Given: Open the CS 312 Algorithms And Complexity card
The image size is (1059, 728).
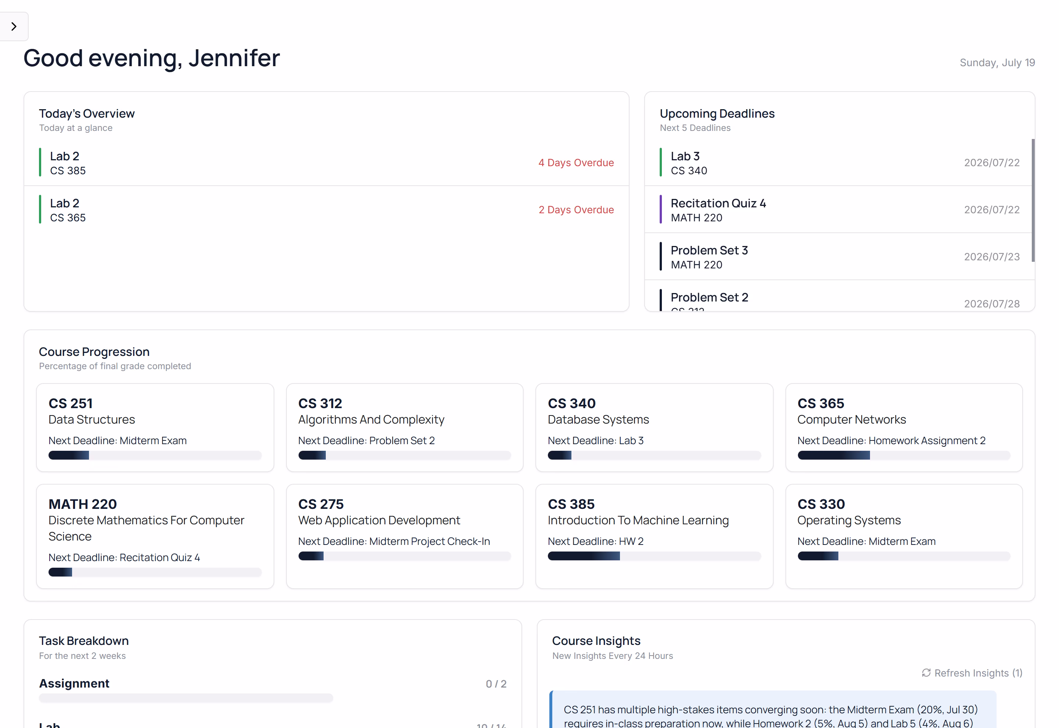Looking at the screenshot, I should click(404, 427).
